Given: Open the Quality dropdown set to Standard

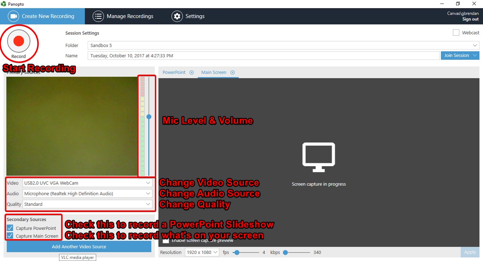Looking at the screenshot, I should [87, 204].
